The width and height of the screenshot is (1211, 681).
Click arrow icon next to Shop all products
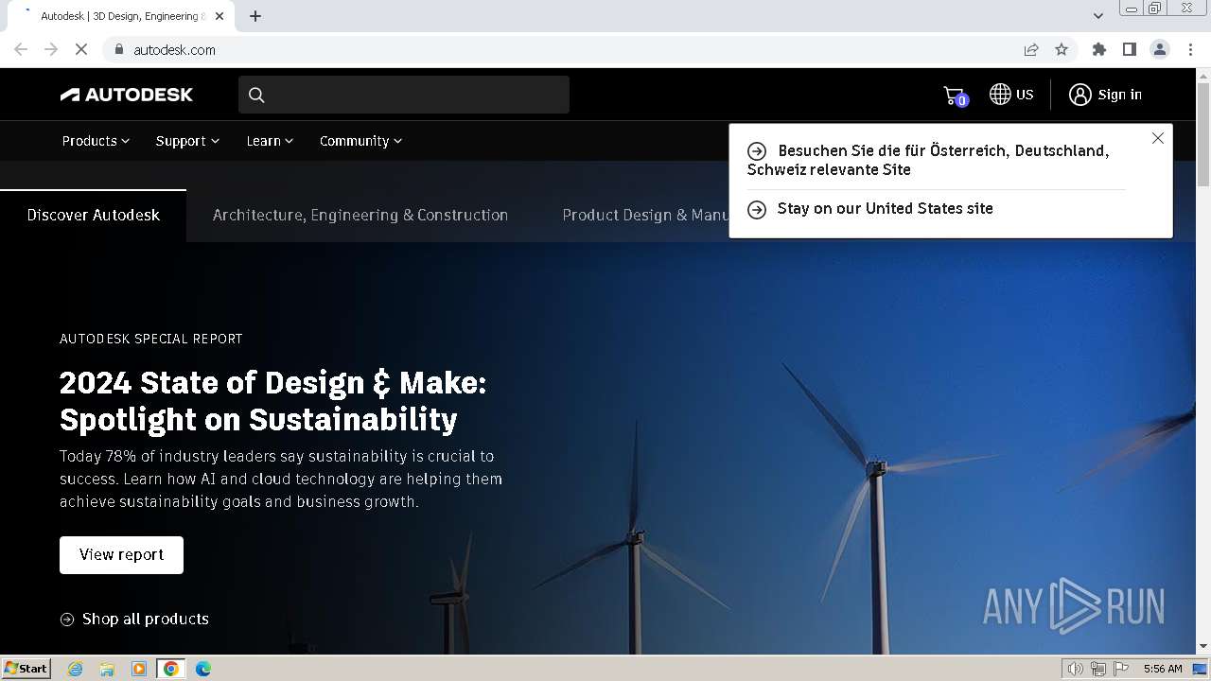tap(67, 620)
